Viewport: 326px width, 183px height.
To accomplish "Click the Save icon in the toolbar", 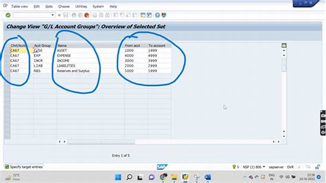I will point(66,15).
